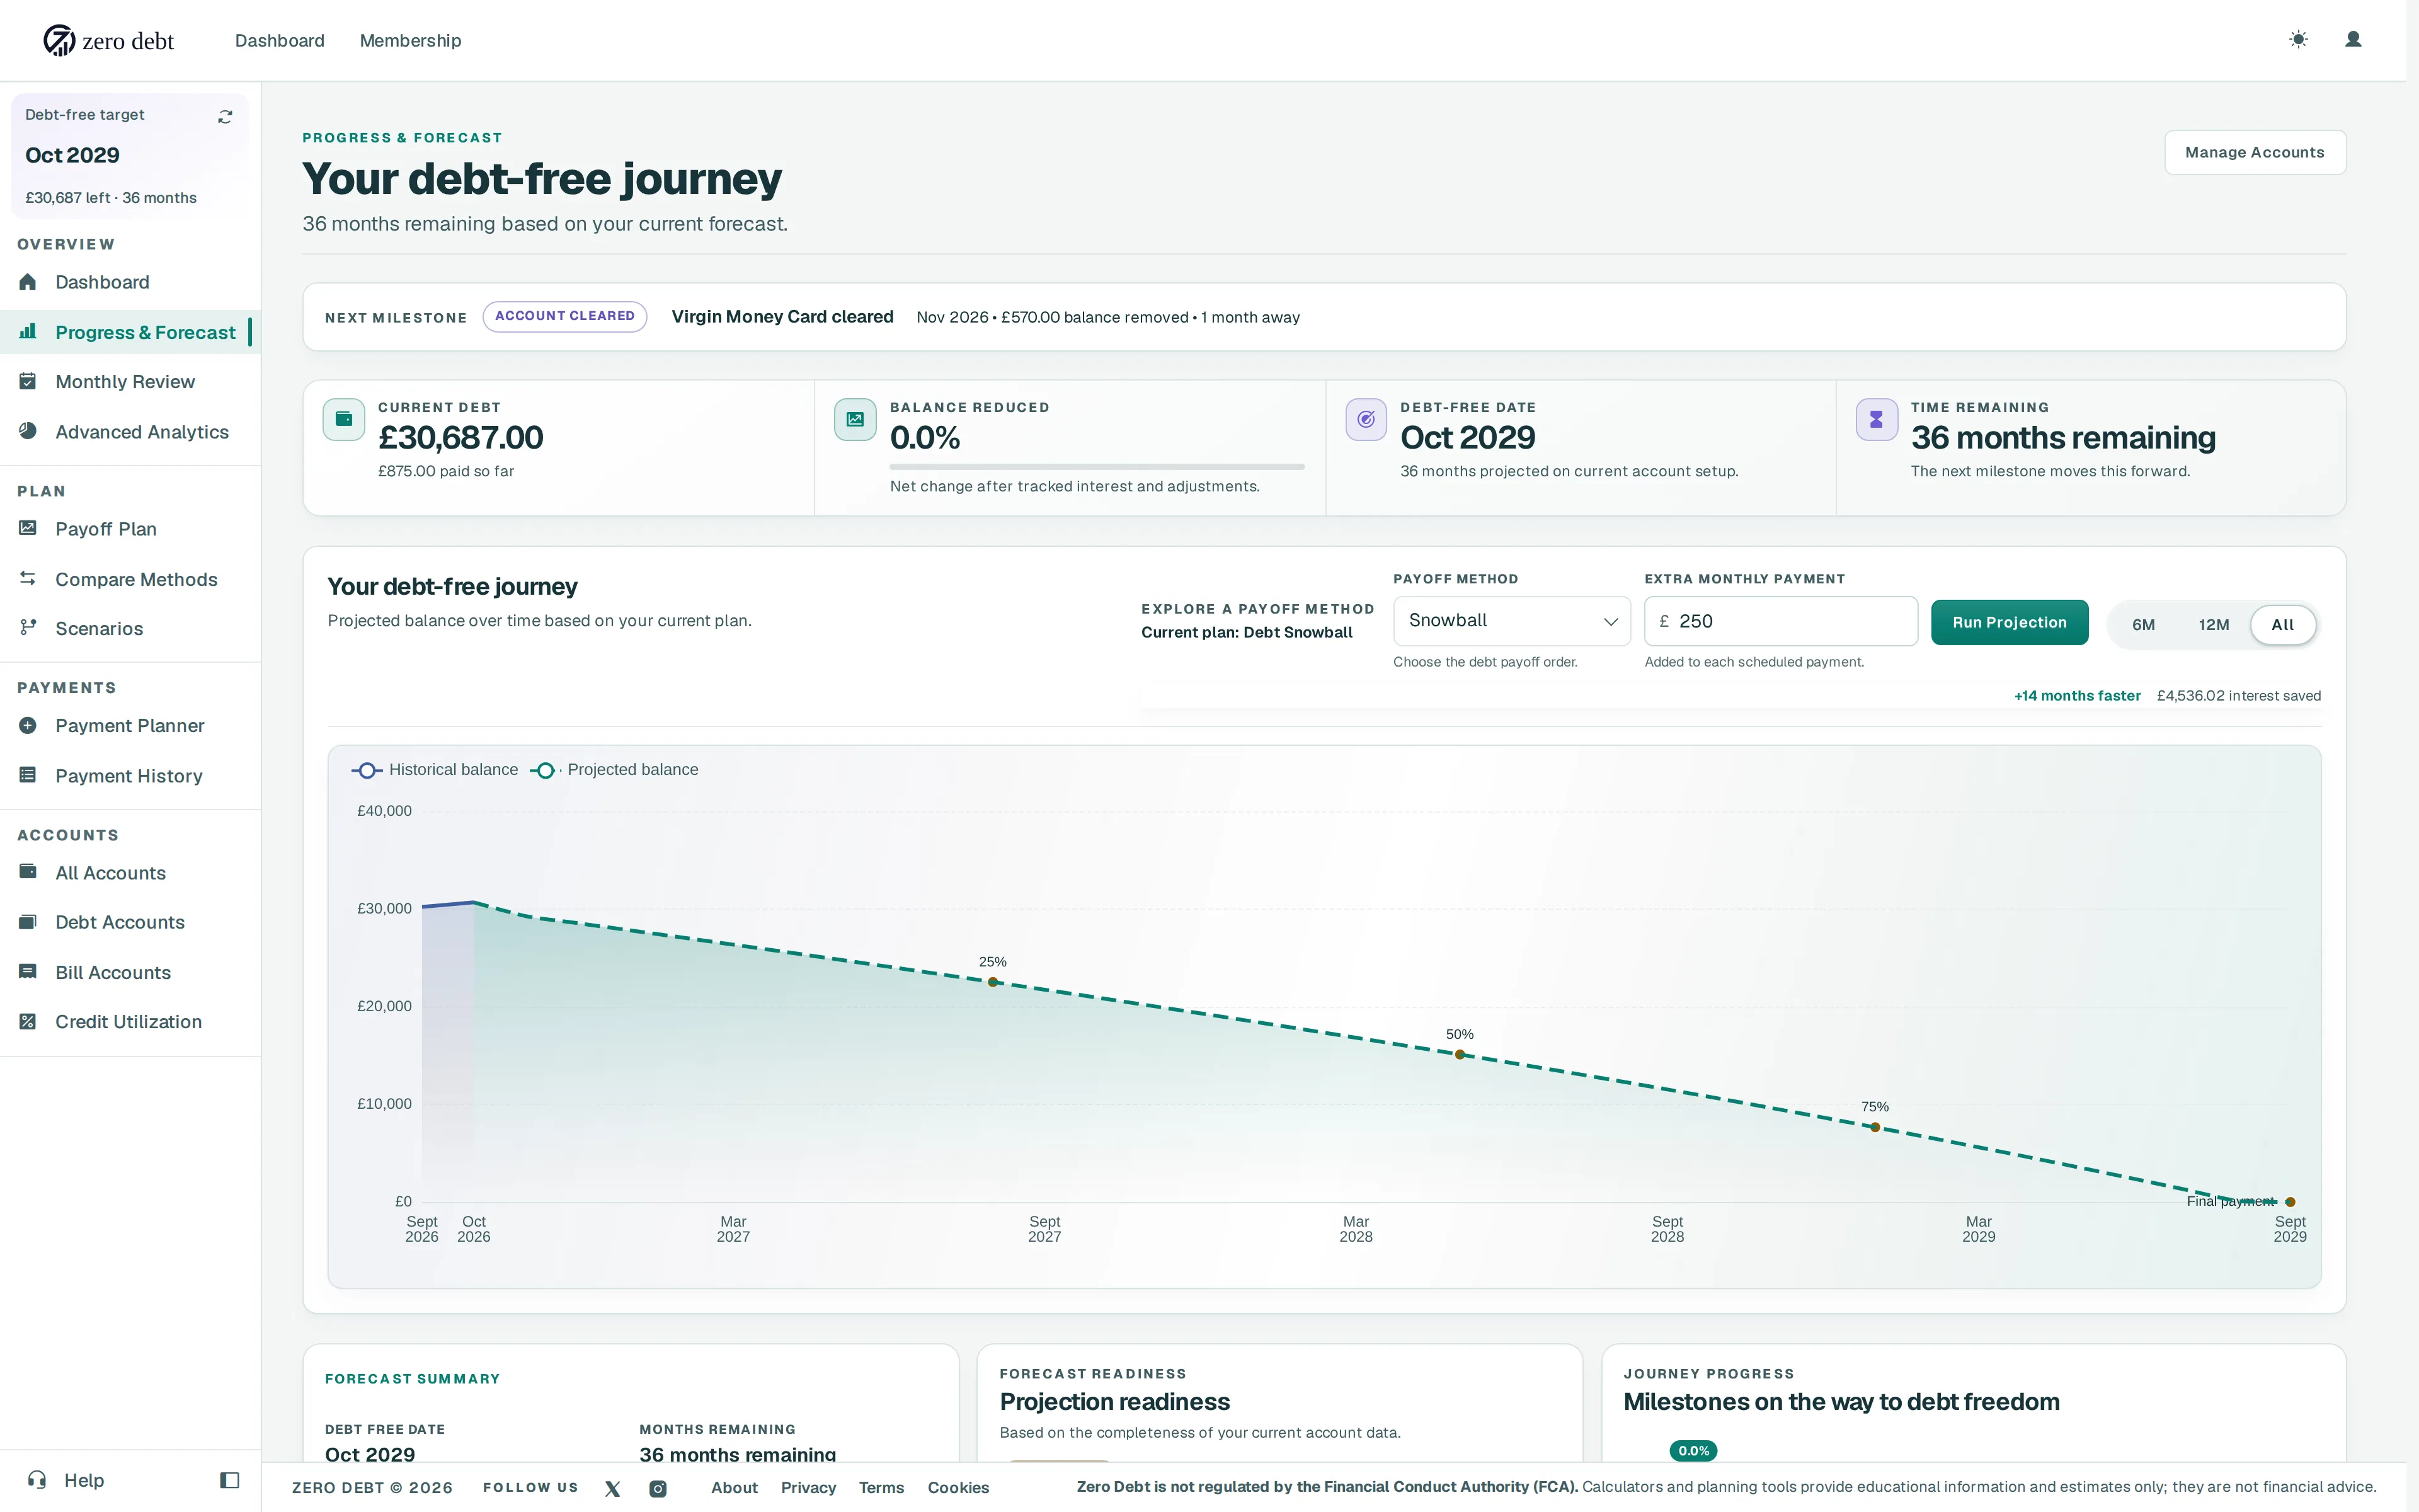Open Membership in the top navigation
2419x1512 pixels.
point(410,40)
